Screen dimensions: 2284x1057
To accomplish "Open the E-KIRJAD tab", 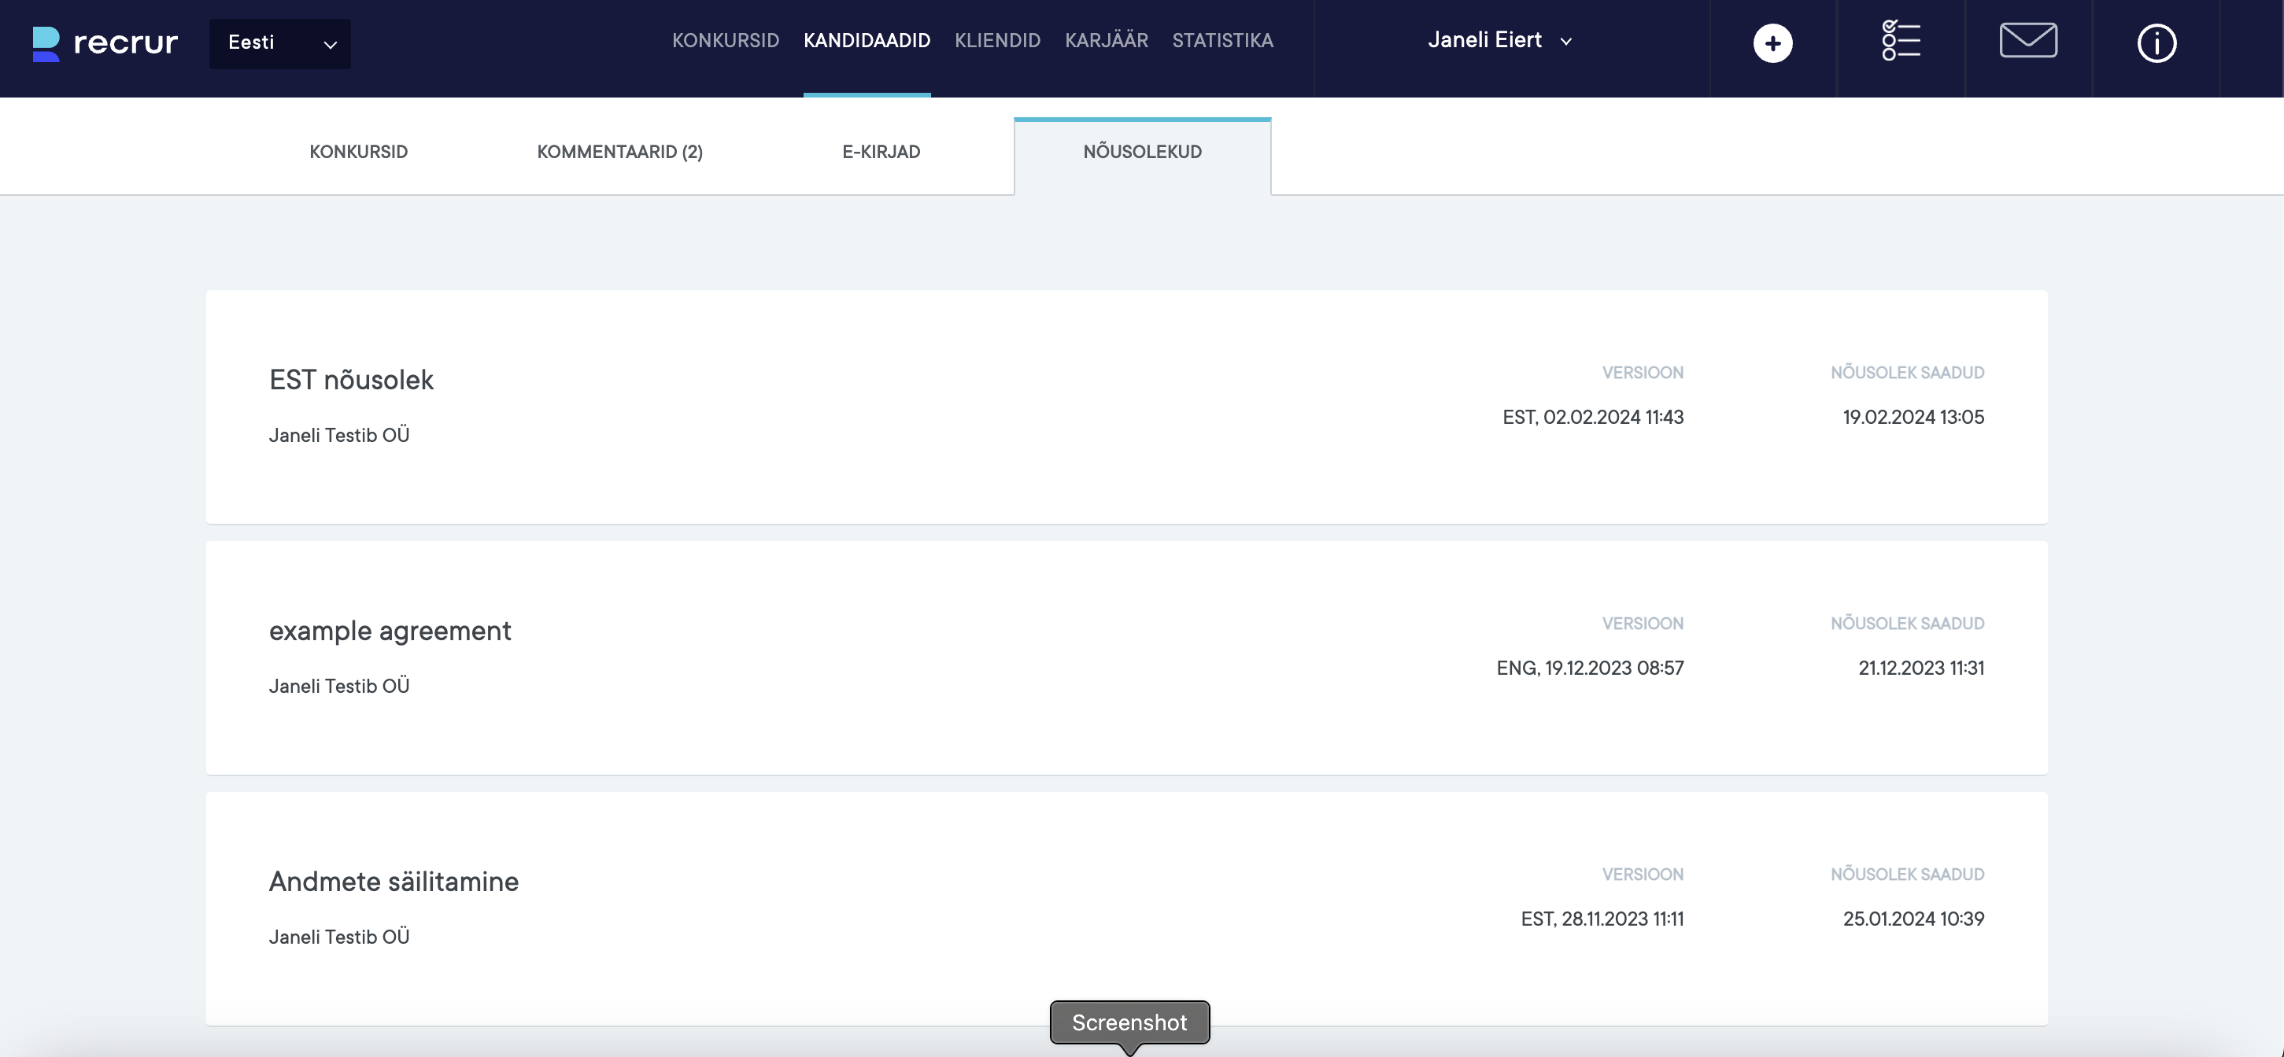I will point(881,152).
